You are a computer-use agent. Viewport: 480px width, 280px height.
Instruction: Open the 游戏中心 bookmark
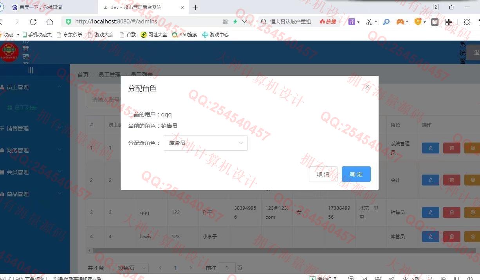pyautogui.click(x=215, y=35)
